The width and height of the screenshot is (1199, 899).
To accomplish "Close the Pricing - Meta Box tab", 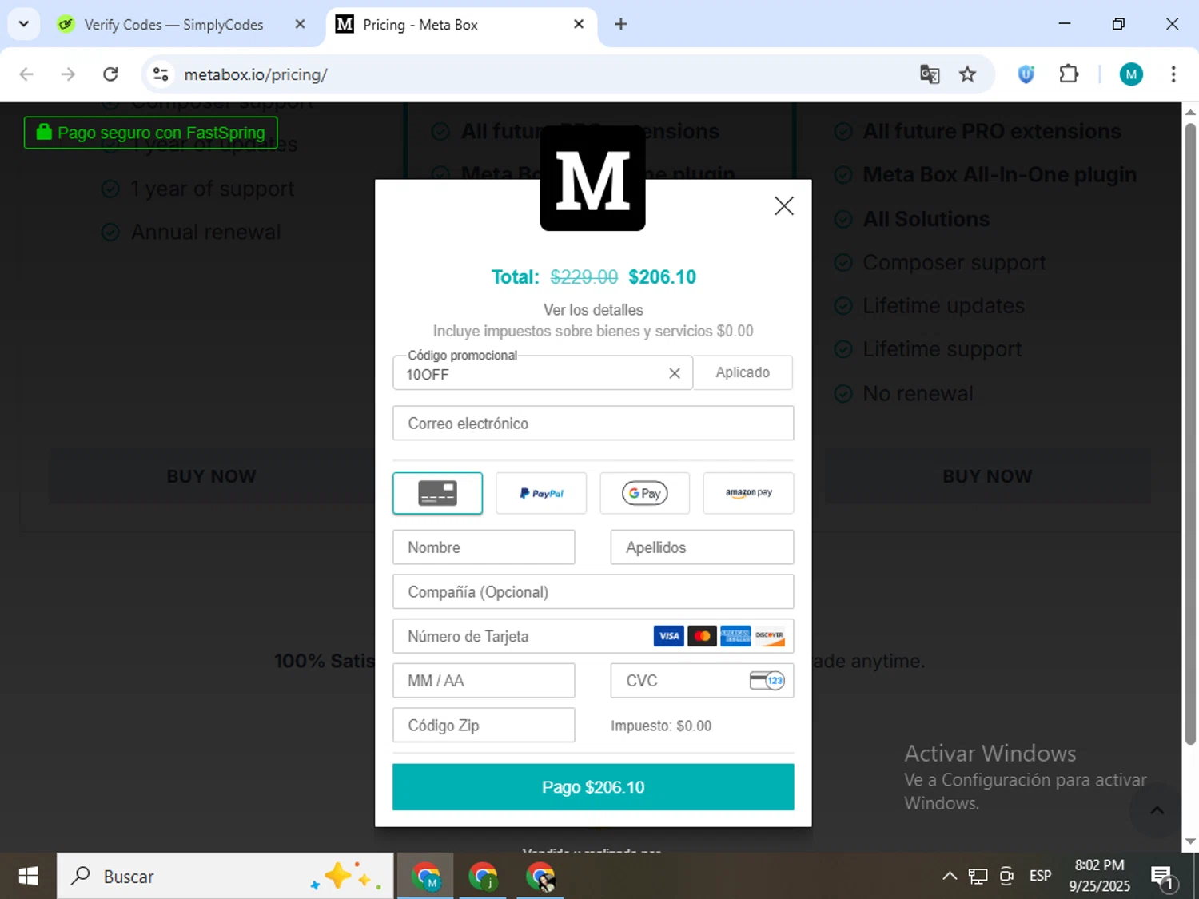I will tap(579, 24).
